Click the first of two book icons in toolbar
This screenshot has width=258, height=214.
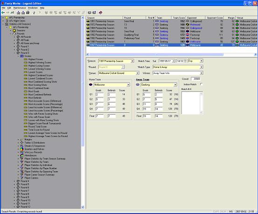[90, 13]
